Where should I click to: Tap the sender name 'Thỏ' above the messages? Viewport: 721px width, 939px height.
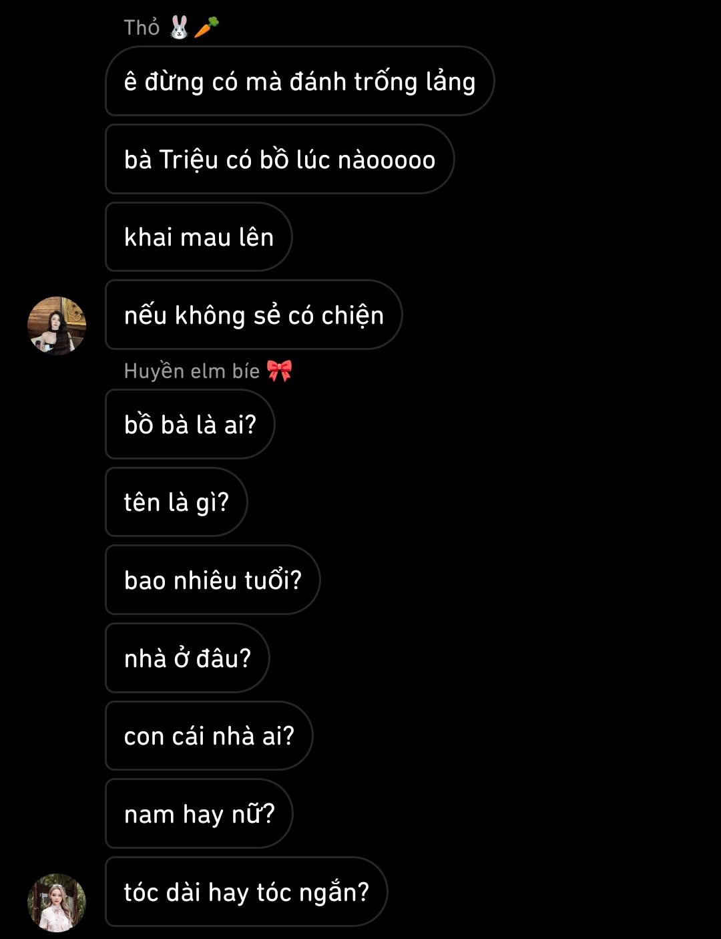pyautogui.click(x=142, y=27)
